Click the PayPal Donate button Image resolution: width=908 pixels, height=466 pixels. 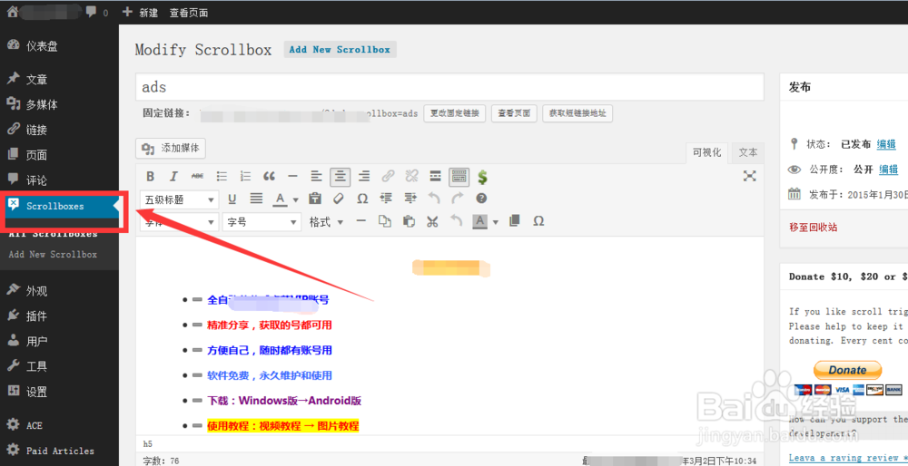click(847, 370)
